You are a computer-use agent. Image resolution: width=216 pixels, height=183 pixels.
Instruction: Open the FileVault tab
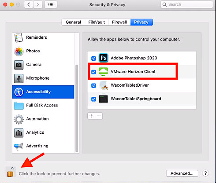97,22
